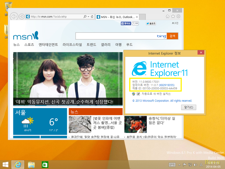Image resolution: width=225 pixels, height=169 pixels.
Task: Focus the Bing search box
Action: pyautogui.click(x=116, y=36)
